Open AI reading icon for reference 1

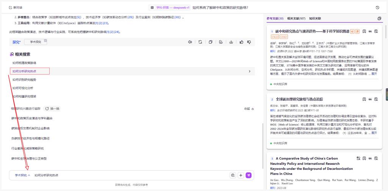point(376,31)
